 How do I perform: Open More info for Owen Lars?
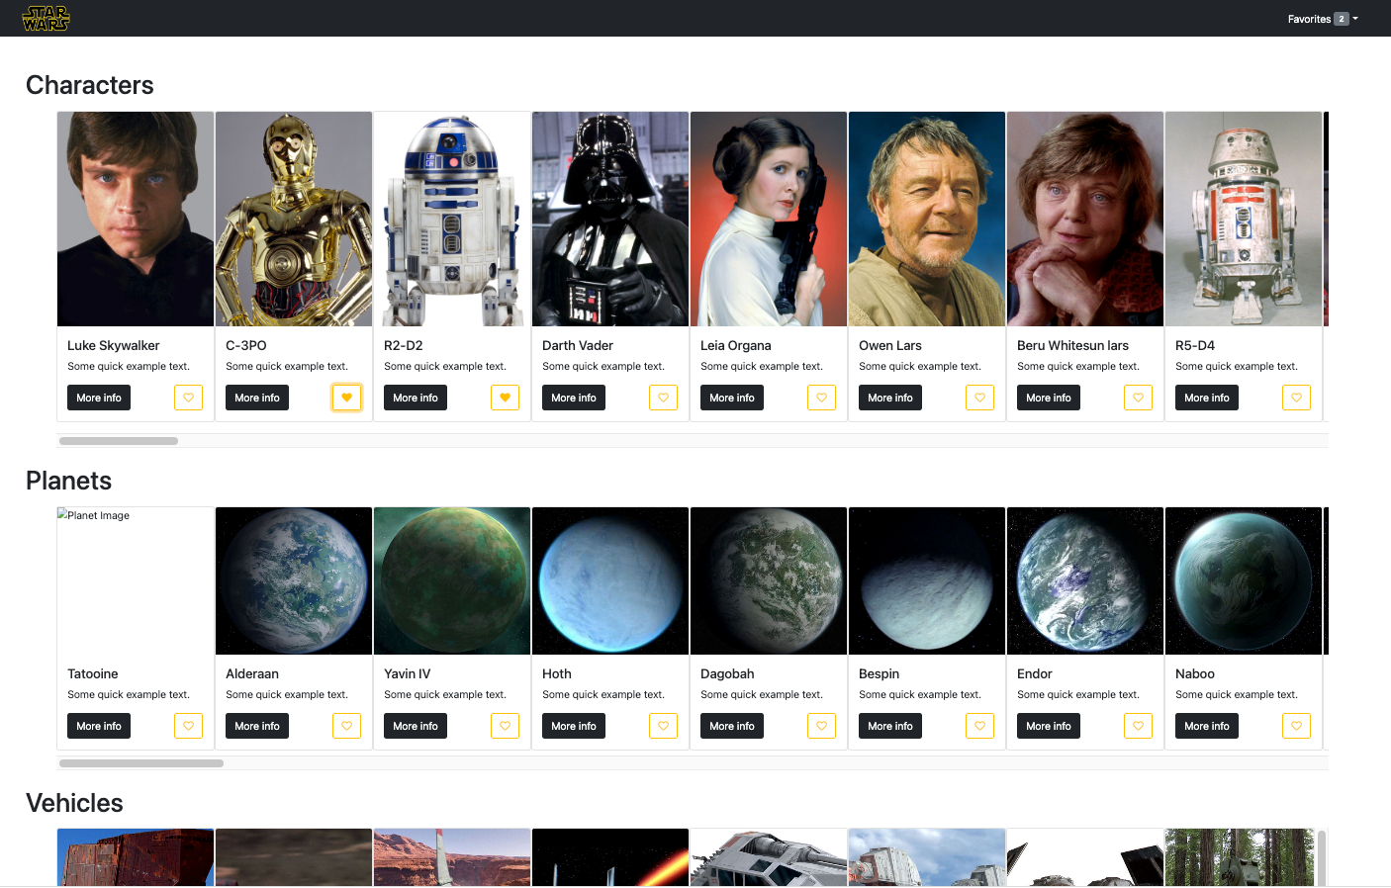890,398
